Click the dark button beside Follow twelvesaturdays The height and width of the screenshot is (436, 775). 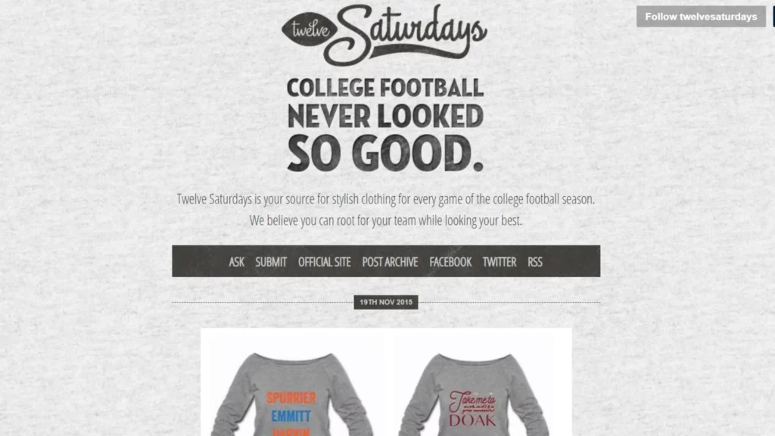coord(773,17)
